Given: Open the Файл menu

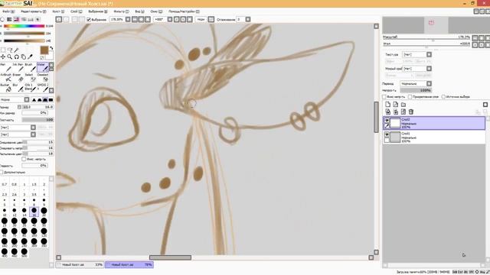Looking at the screenshot, I should click(x=8, y=11).
